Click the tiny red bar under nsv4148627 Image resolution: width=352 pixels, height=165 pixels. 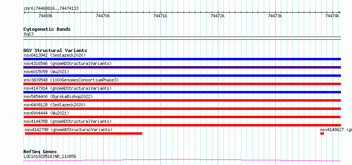pos(322,133)
